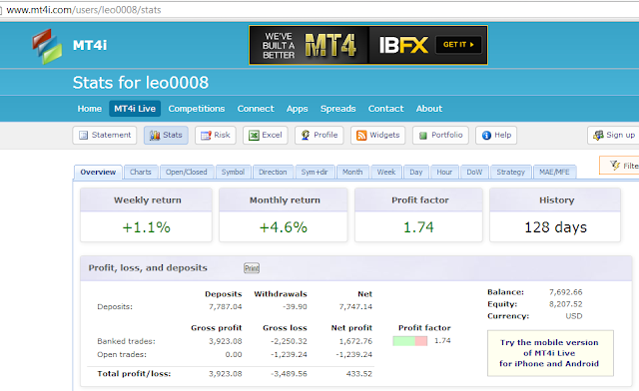
Task: Click the net deposits value 7,747.14
Action: (x=355, y=306)
